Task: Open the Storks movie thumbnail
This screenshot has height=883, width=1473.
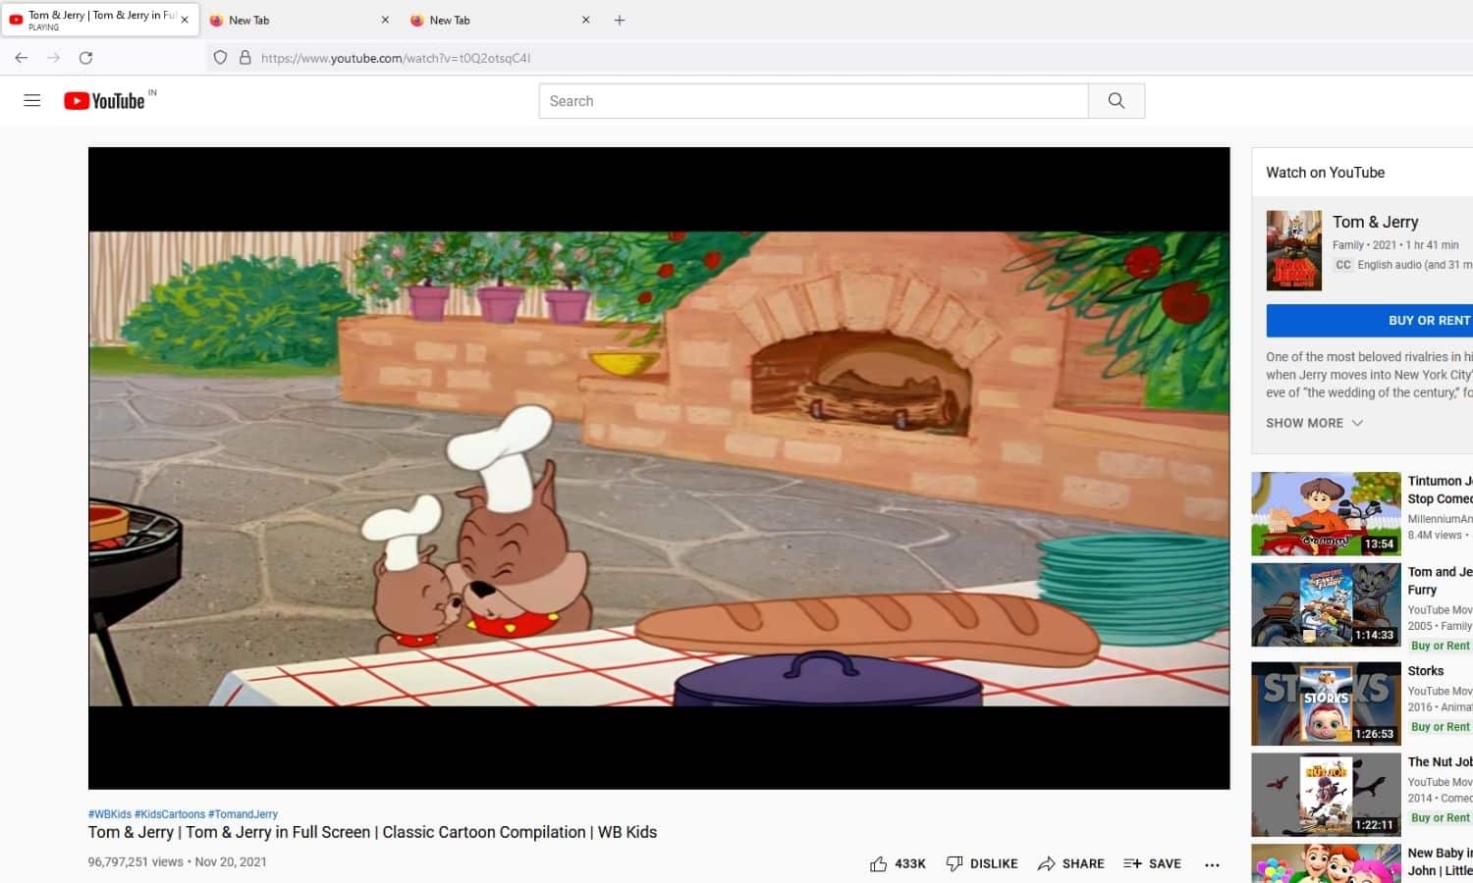Action: 1326,703
